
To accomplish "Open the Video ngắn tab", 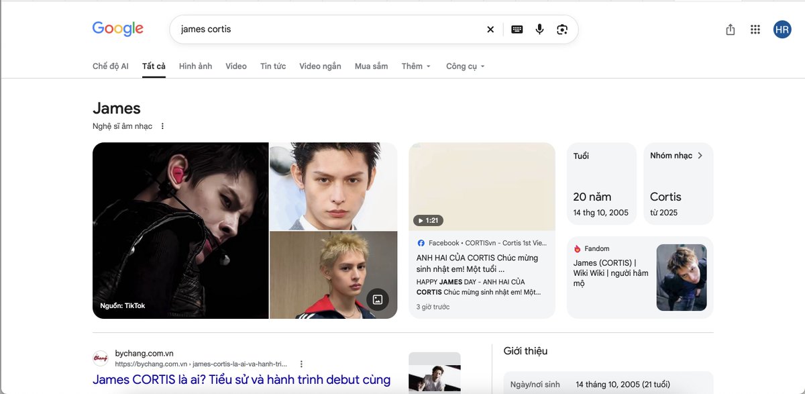I will [x=320, y=66].
